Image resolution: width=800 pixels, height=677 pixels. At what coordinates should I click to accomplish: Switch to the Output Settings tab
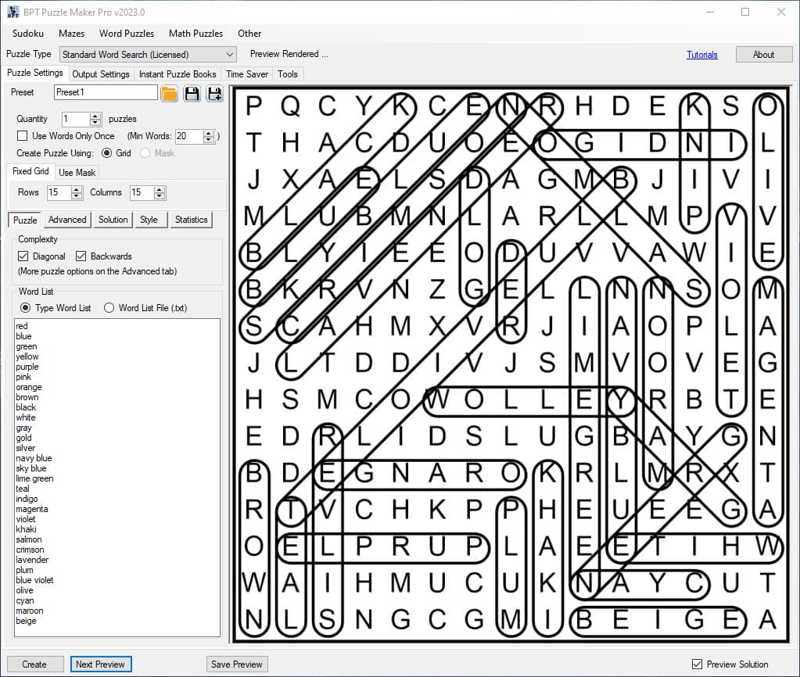point(101,74)
